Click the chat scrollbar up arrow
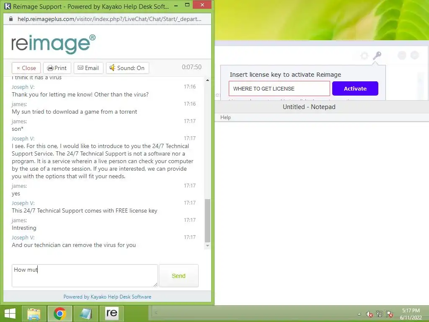The image size is (429, 322). tap(207, 80)
